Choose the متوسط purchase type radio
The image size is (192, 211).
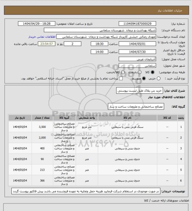tap(144, 79)
